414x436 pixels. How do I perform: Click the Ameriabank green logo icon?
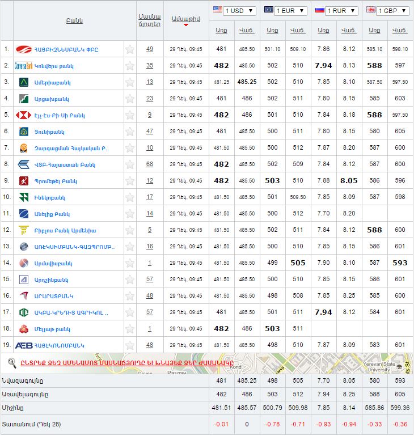(x=24, y=82)
